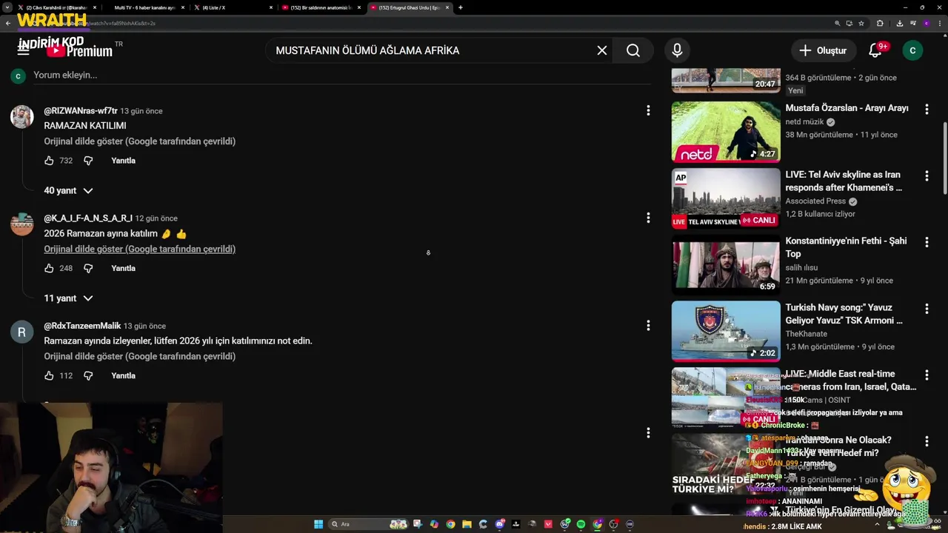Select the Ertugrul Ghazi Urdu tab

(x=409, y=7)
